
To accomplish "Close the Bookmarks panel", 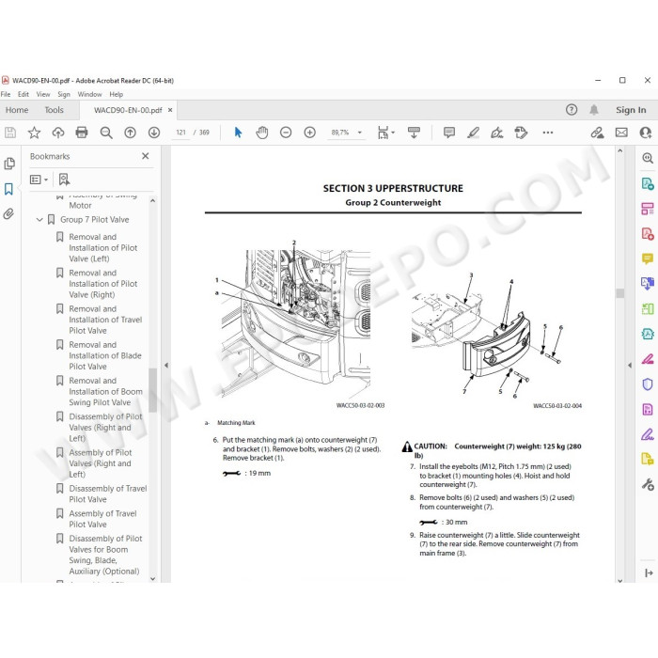I will point(145,156).
